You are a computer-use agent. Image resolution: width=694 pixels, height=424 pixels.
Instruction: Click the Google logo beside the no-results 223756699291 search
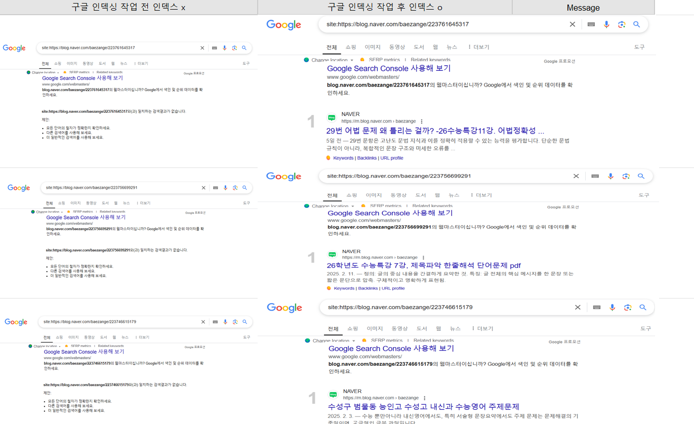(19, 188)
